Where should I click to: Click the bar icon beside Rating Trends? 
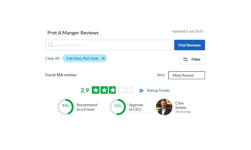[141, 91]
